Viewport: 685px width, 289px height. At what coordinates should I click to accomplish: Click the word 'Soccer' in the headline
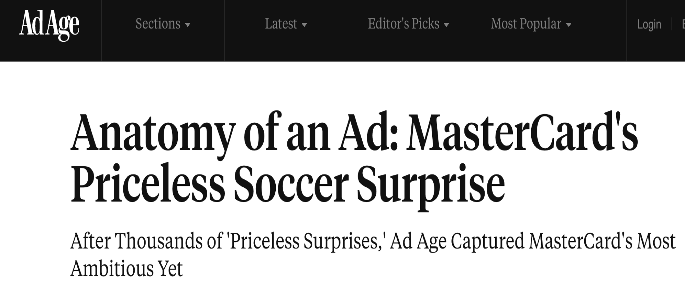point(291,184)
